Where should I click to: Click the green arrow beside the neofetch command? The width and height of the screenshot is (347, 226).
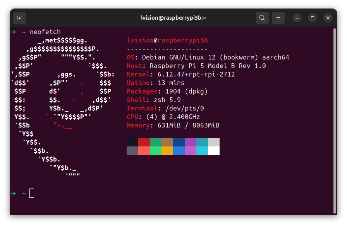[13, 32]
